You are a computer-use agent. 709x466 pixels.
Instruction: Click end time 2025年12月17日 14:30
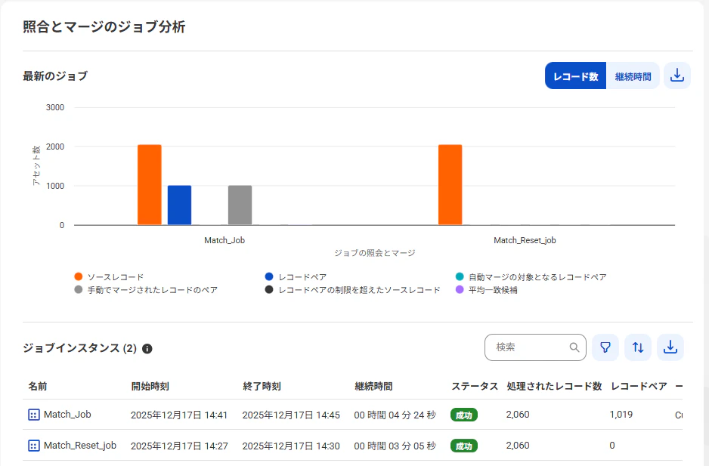[291, 446]
